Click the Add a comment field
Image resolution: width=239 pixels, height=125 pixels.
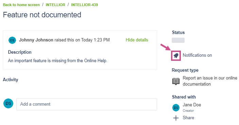click(x=87, y=104)
